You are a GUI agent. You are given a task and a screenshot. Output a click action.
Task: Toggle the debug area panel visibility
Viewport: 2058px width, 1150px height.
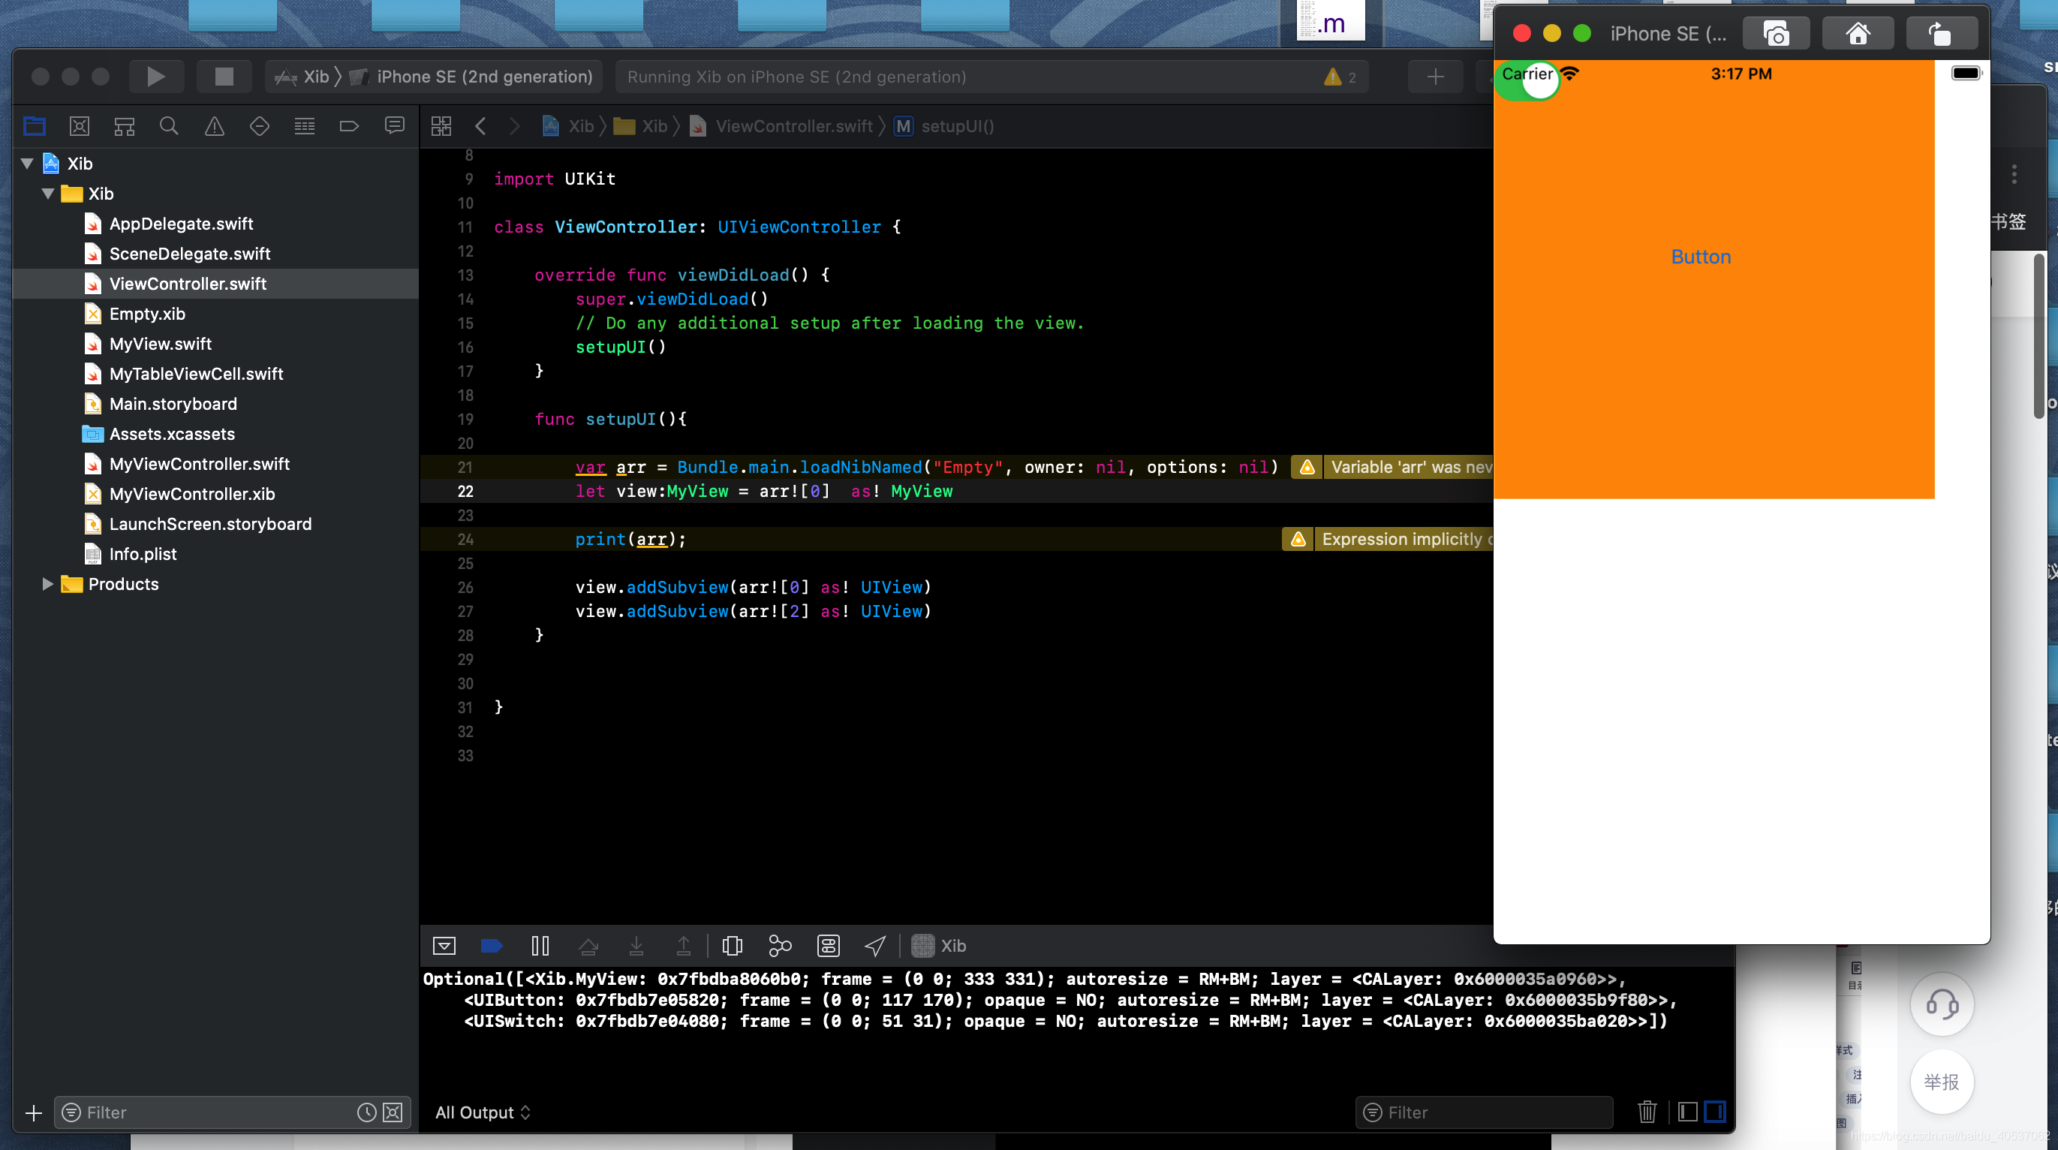coord(445,945)
